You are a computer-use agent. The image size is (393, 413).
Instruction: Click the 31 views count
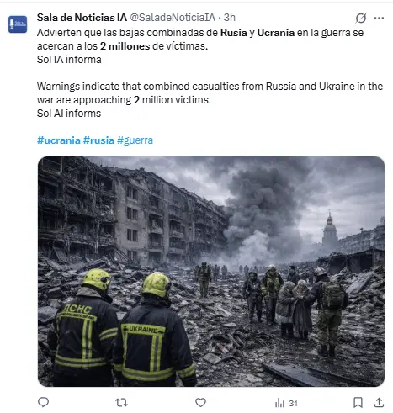point(293,403)
